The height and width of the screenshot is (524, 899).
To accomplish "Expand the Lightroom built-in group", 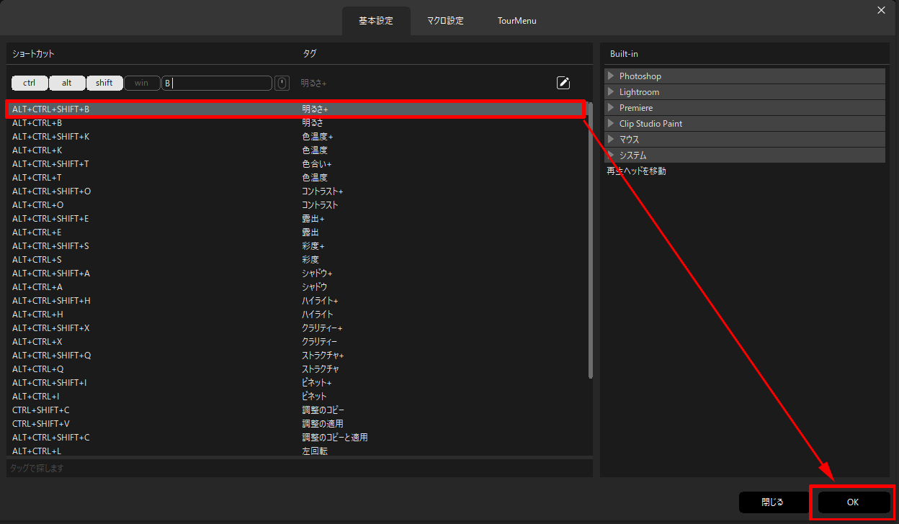I will tap(612, 92).
